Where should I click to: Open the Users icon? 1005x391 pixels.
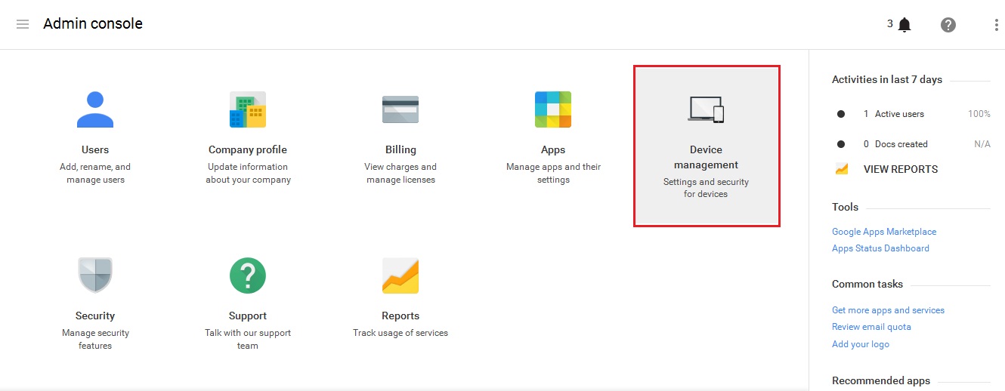95,109
